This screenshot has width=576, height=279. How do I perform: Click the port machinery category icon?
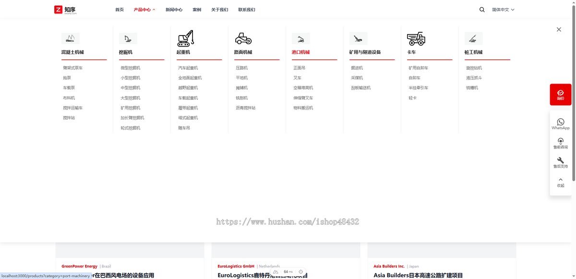300,38
